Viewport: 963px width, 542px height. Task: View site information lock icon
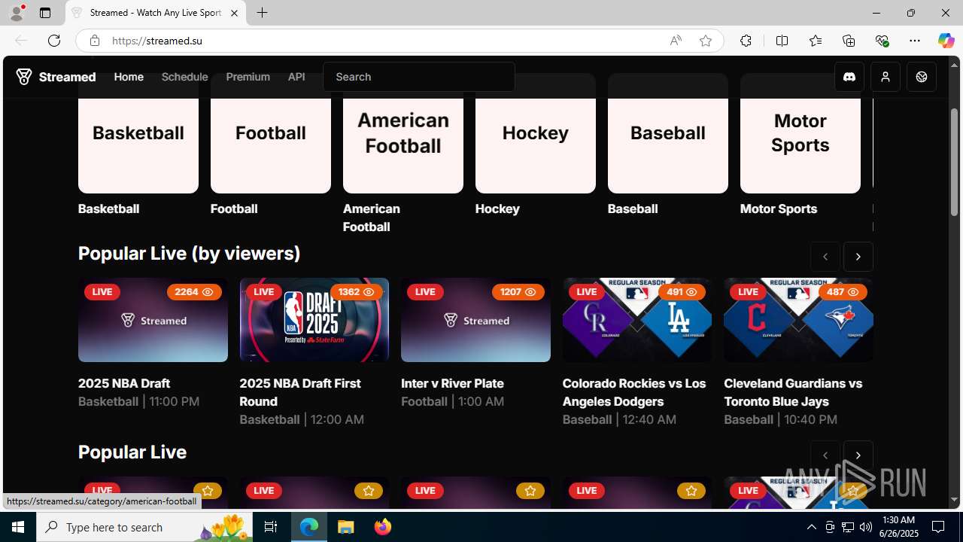pos(94,41)
